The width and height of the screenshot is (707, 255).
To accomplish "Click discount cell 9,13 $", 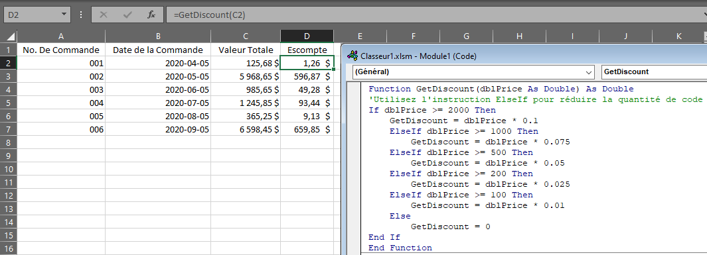I will pos(307,117).
